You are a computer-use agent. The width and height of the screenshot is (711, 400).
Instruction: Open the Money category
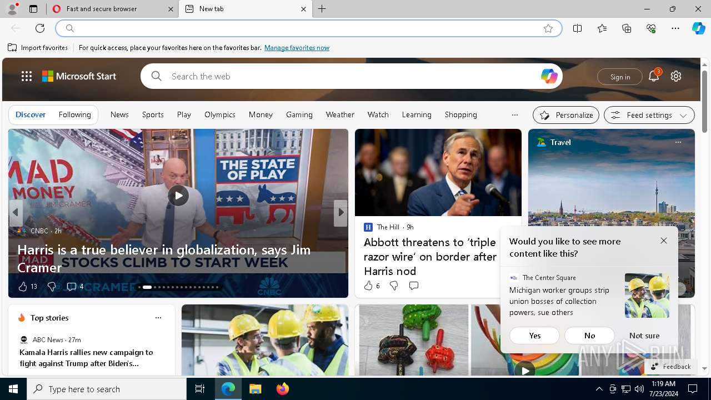261,114
